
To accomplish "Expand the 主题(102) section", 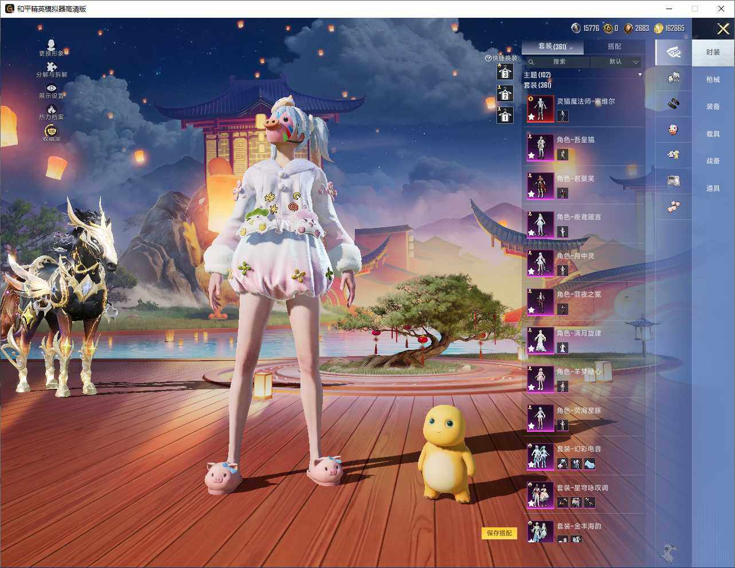I will click(582, 75).
